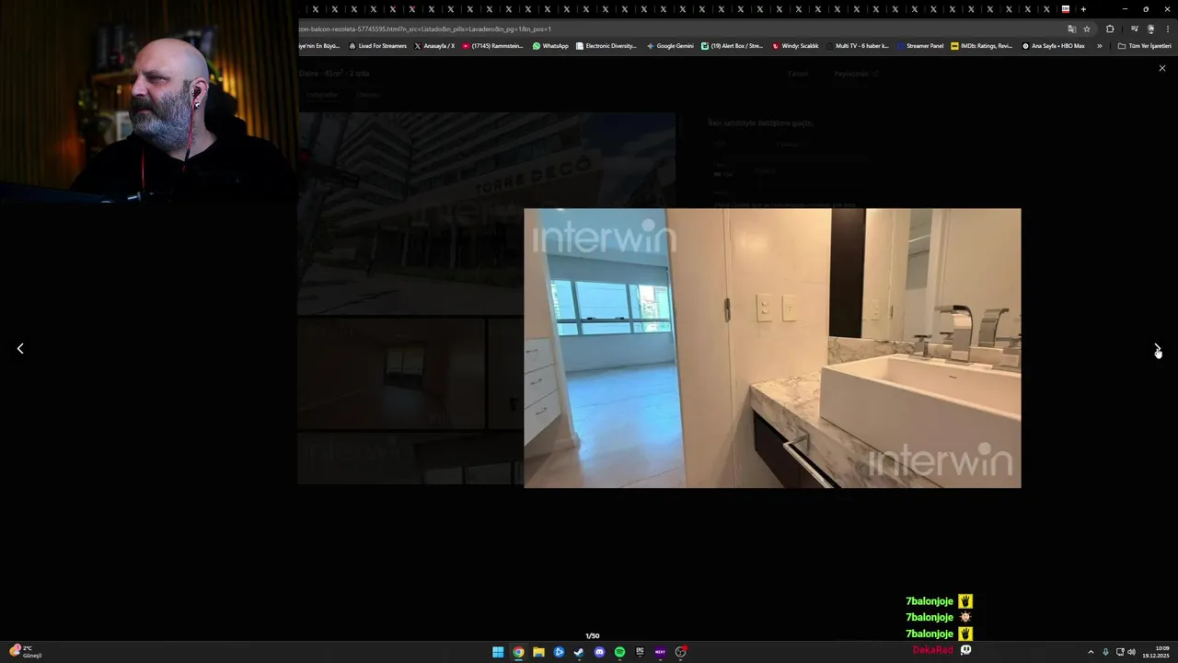Screen dimensions: 1178x663
Task: Open Spotify from the taskbar
Action: click(x=619, y=652)
